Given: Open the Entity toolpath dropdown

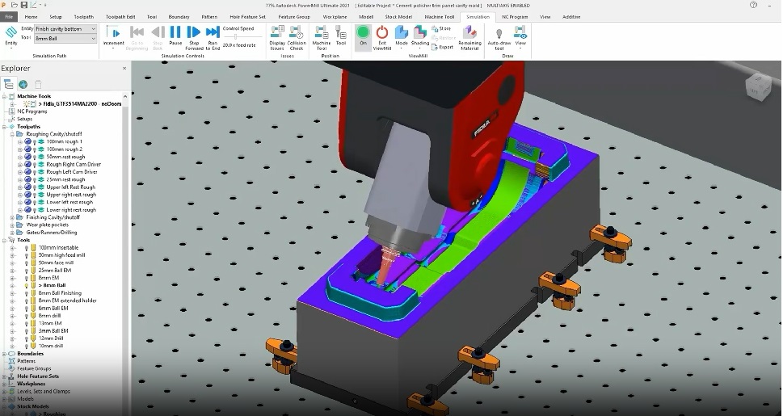Looking at the screenshot, I should pos(93,28).
